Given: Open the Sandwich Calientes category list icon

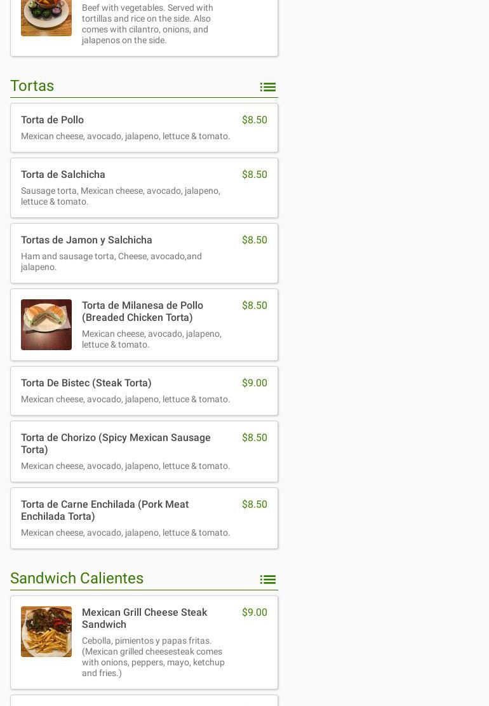Looking at the screenshot, I should tap(267, 580).
